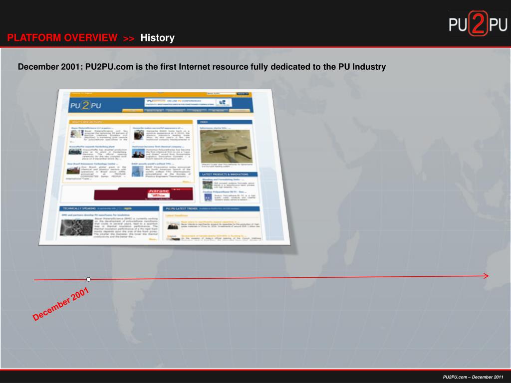Click the "LATEST PRODUCTS & INNOVATIONS" header in the screenshot
Viewport: 511px width, 383px height.
tap(229, 174)
